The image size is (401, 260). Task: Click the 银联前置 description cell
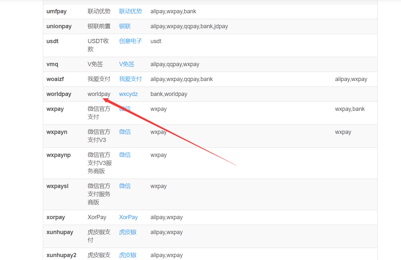[x=99, y=26]
